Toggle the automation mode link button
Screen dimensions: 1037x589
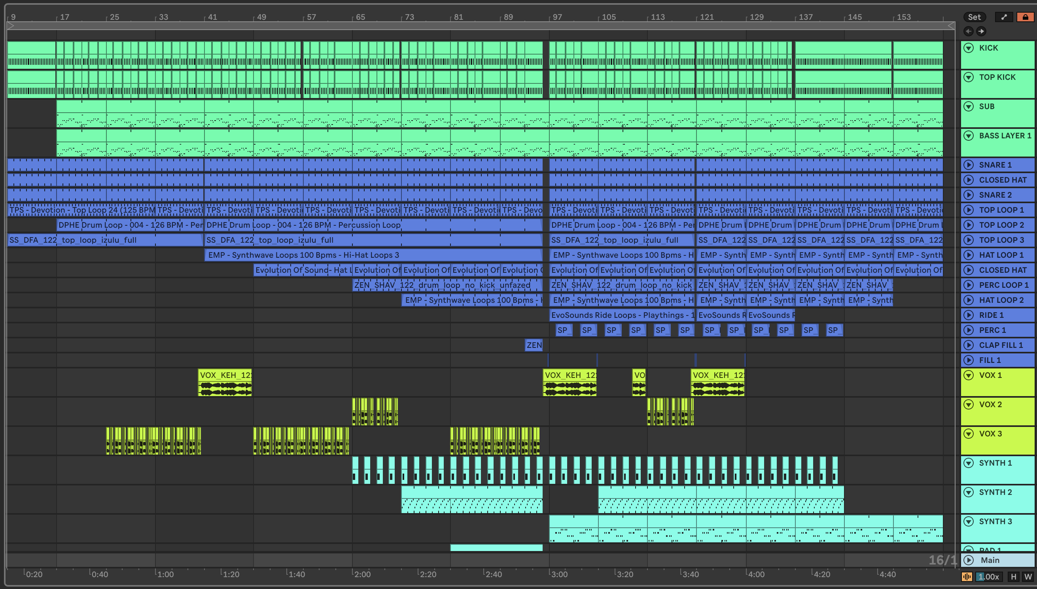[1003, 17]
